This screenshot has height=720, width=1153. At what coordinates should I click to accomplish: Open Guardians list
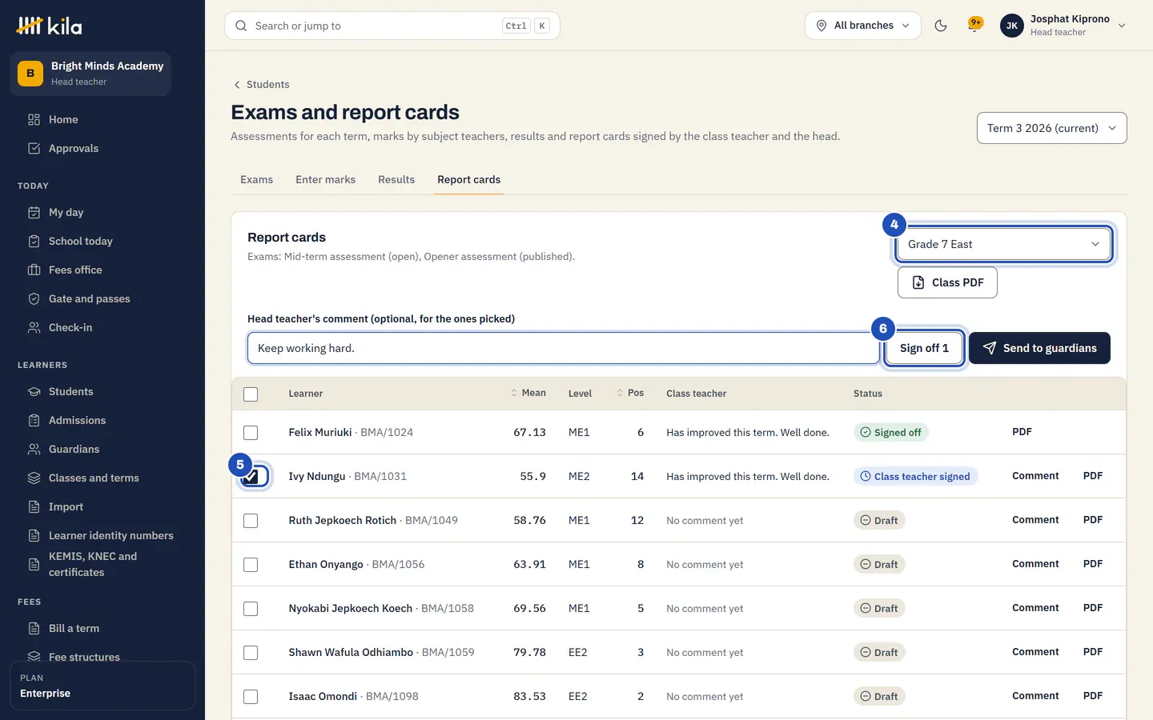pos(74,450)
